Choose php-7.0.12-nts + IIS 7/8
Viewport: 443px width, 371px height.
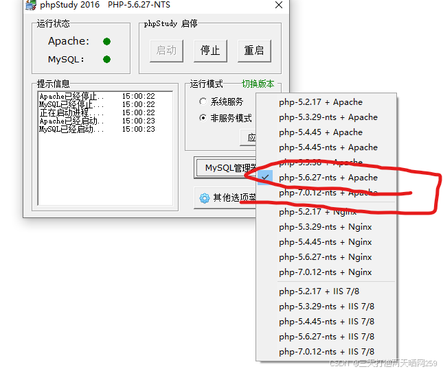click(326, 352)
